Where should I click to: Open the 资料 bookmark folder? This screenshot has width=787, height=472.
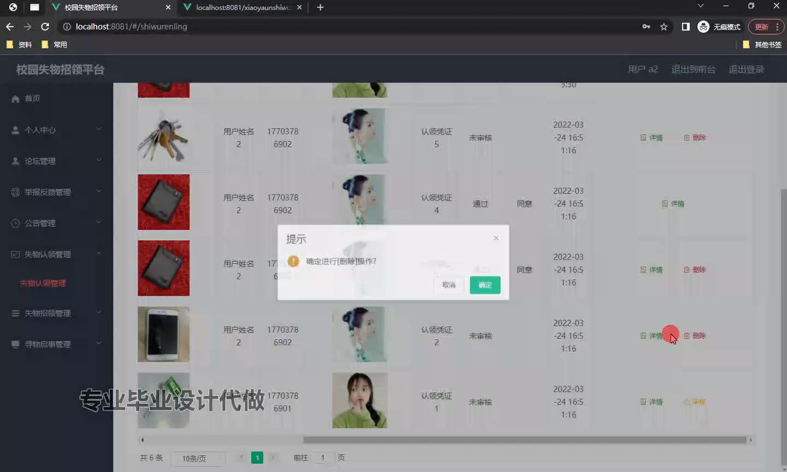19,45
